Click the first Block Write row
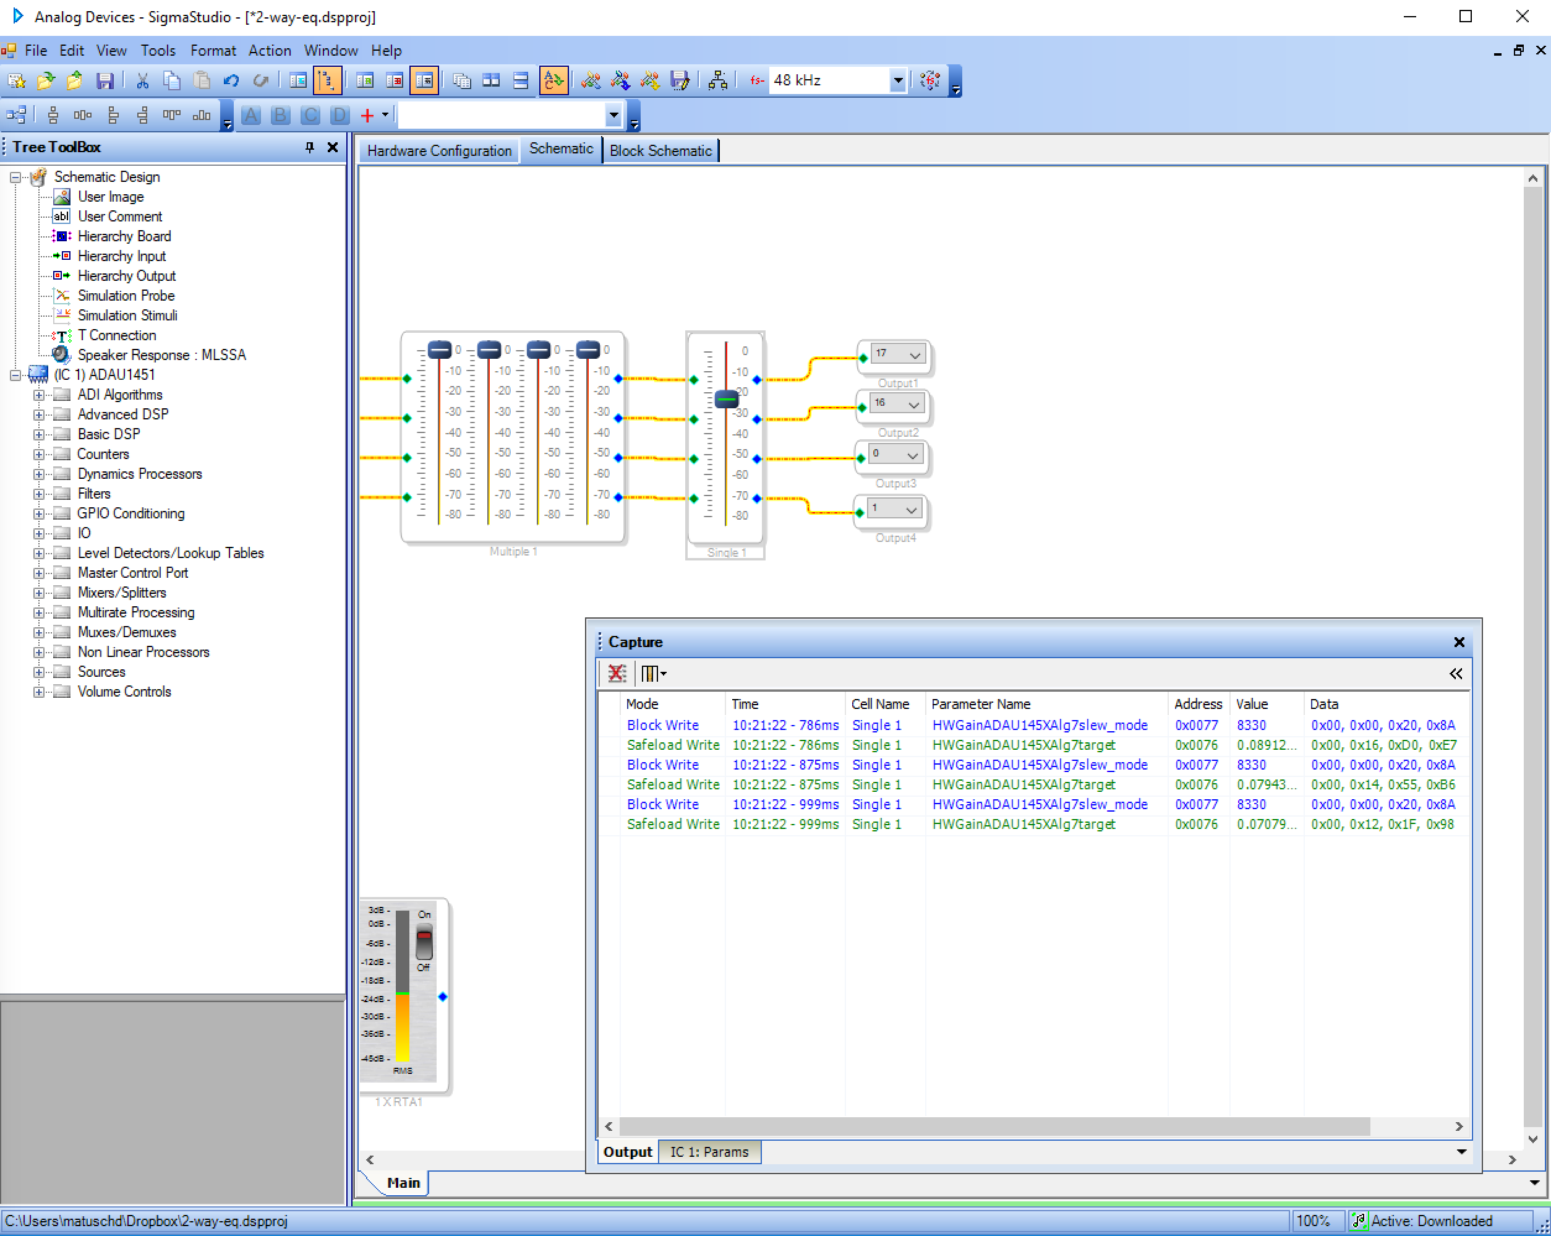 tap(1035, 725)
